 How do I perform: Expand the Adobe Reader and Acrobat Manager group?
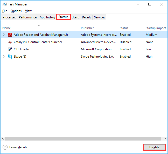4,35
